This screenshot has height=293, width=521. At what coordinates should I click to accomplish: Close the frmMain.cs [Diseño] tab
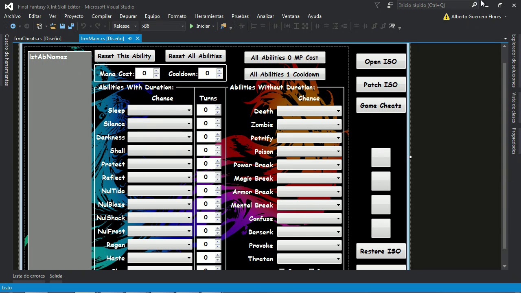(138, 38)
